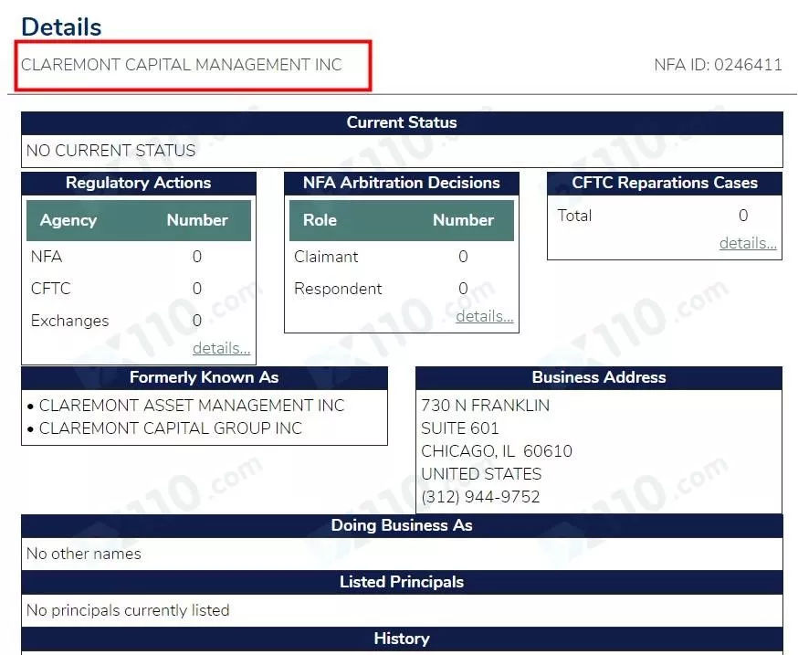Image resolution: width=798 pixels, height=655 pixels.
Task: Select the Exchanges row in Regulatory Actions
Action: [x=70, y=321]
